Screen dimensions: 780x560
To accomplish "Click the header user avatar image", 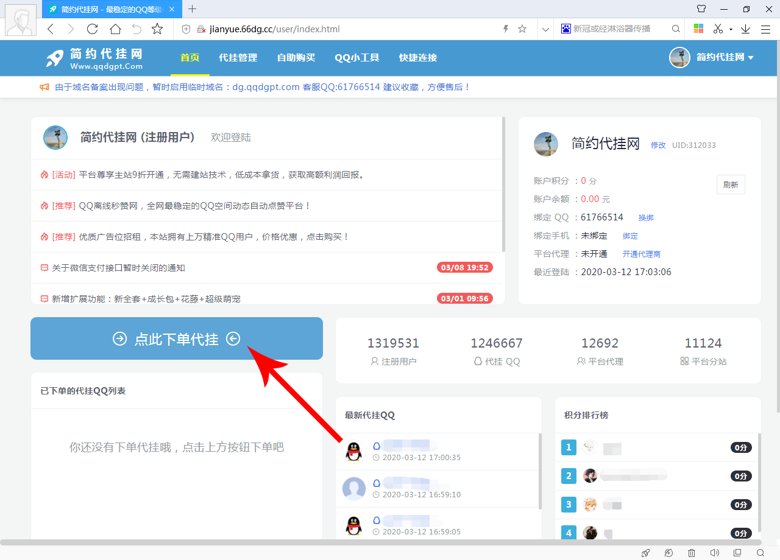I will 679,57.
